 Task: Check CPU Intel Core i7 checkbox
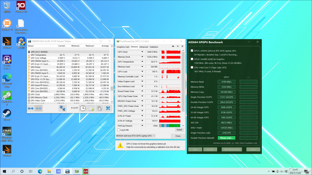[x=192, y=67]
